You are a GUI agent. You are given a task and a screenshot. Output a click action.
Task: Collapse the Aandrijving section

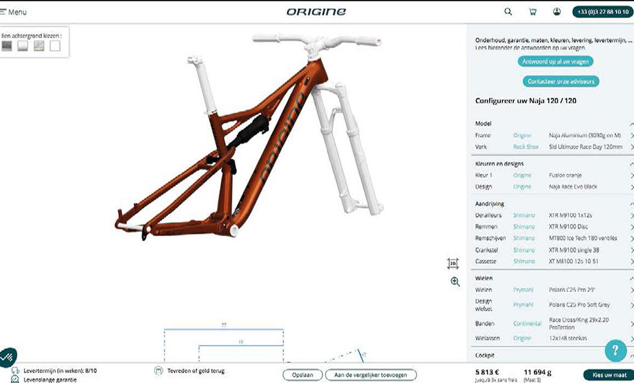tap(632, 204)
